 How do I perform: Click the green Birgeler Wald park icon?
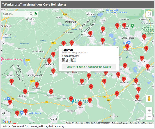pos(132,26)
